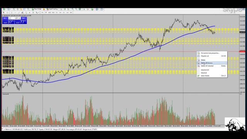247x139 pixels.
Task: Choose the single Unselect menu entry
Action: click(212, 73)
